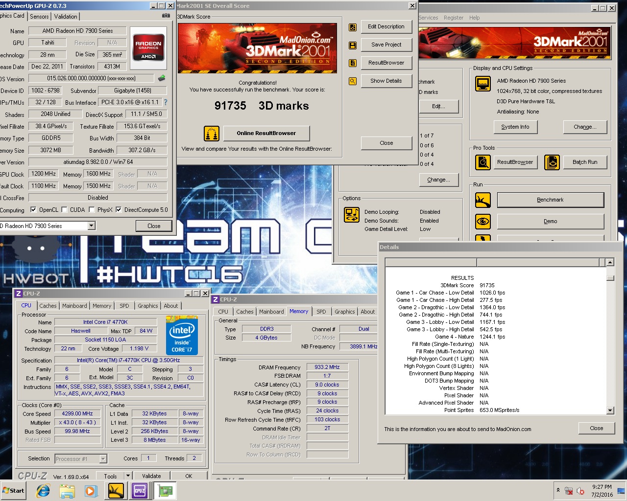Click Details scrollbar down arrow

tap(610, 410)
